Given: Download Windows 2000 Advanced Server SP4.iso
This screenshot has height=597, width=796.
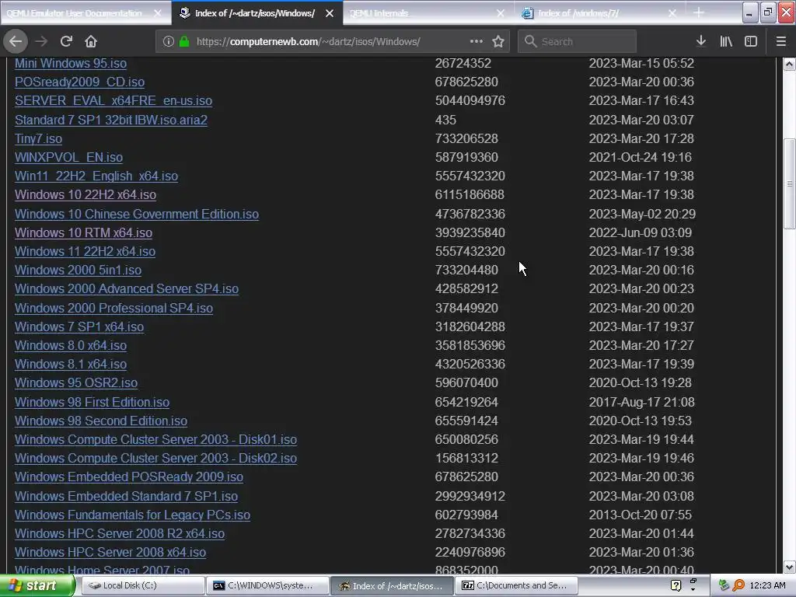Looking at the screenshot, I should click(127, 289).
